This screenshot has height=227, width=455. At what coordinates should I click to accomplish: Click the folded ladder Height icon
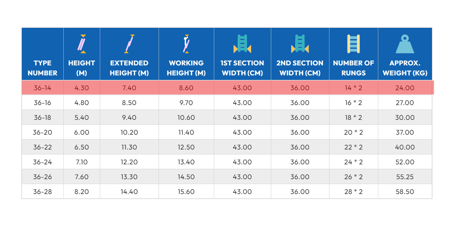(x=81, y=44)
